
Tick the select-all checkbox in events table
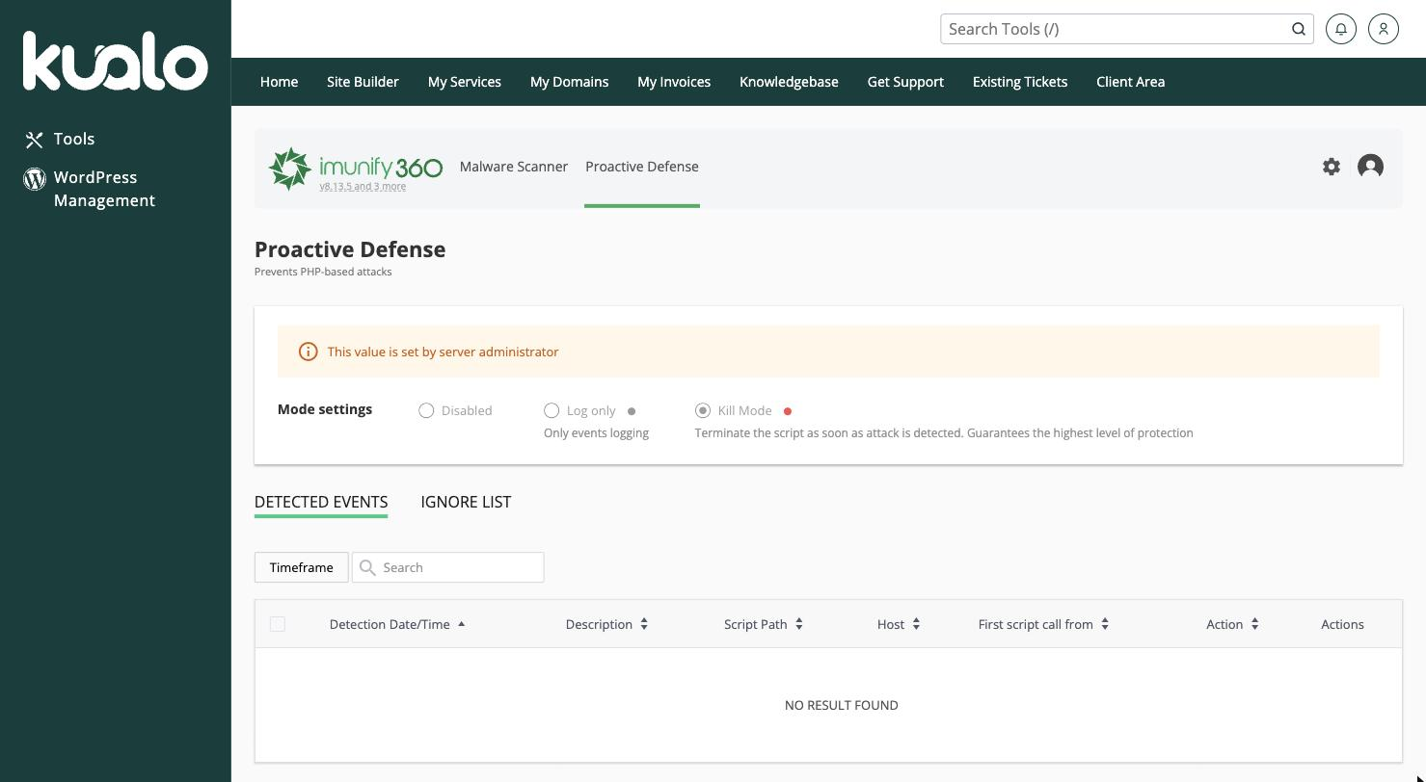pyautogui.click(x=278, y=624)
